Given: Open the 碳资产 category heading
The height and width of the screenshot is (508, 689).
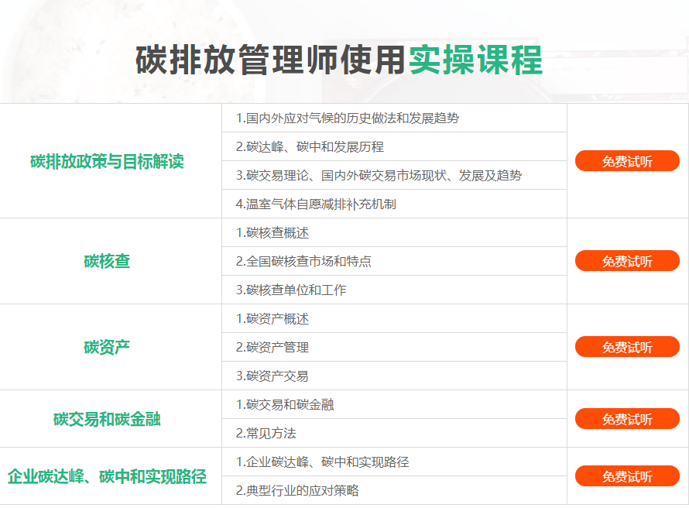Looking at the screenshot, I should 107,347.
